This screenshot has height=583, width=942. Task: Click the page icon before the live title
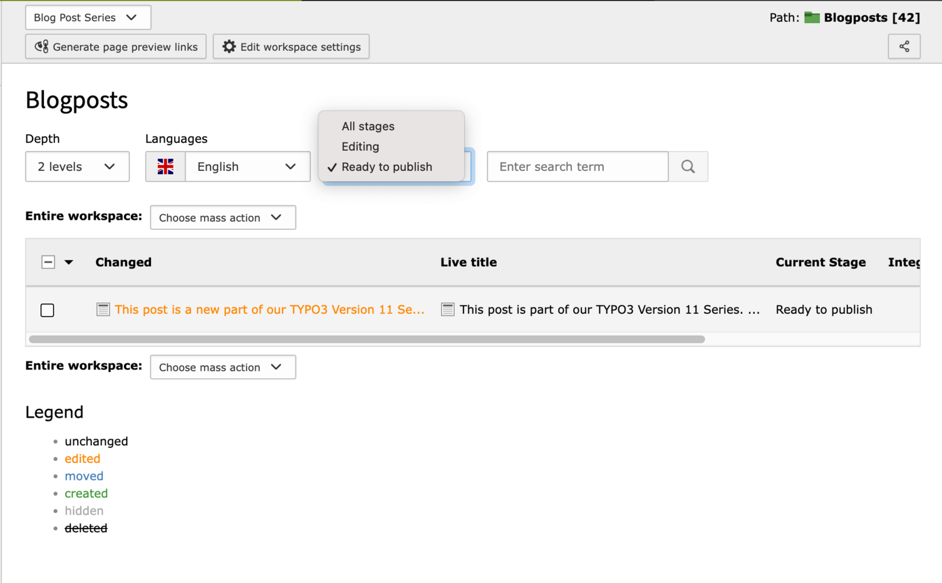448,309
